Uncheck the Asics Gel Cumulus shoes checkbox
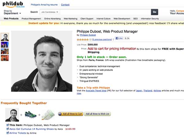The width and height of the screenshot is (184, 138). [7, 129]
